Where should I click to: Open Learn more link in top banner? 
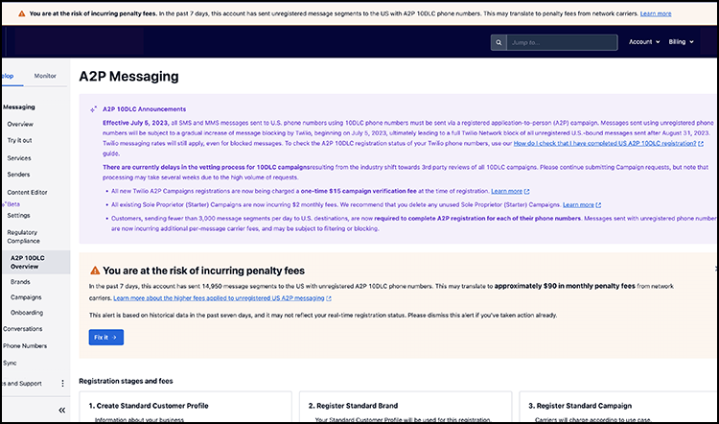point(656,13)
